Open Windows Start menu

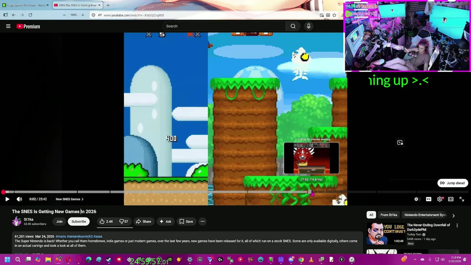click(7, 260)
